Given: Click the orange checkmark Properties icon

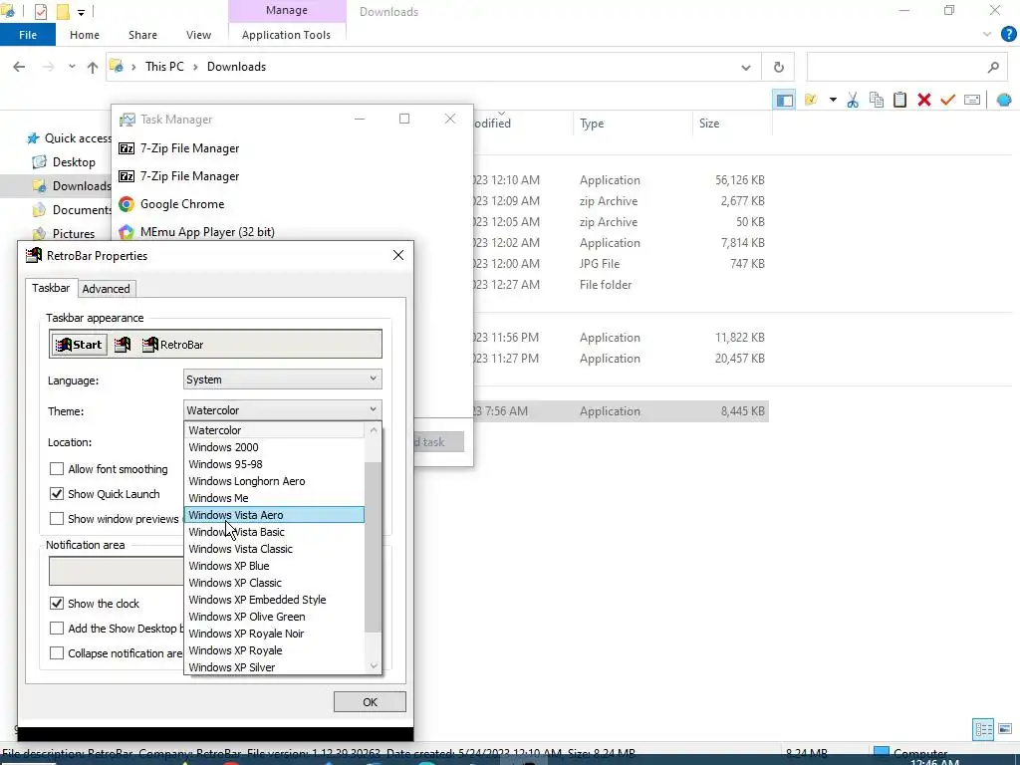Looking at the screenshot, I should (948, 101).
